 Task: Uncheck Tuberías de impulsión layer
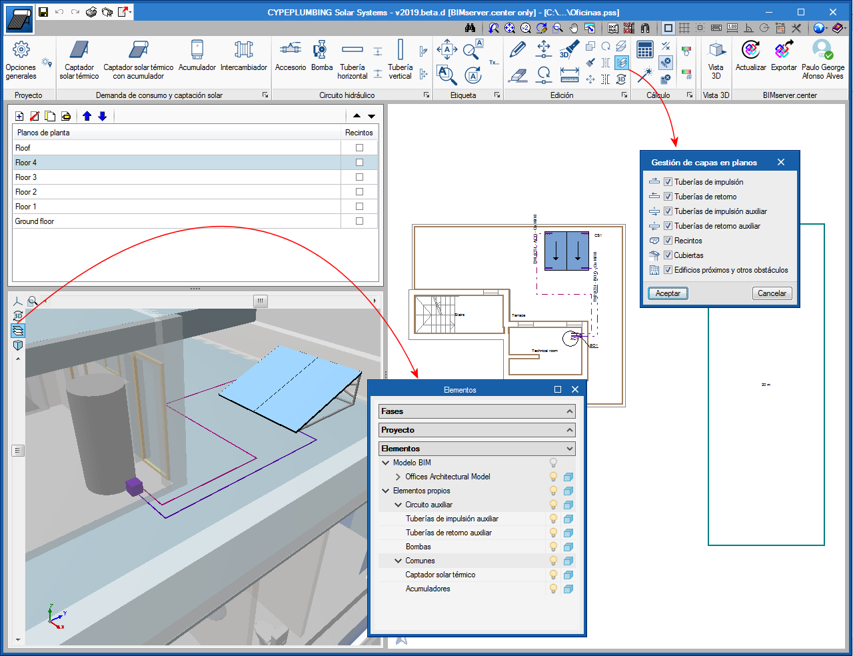point(668,182)
